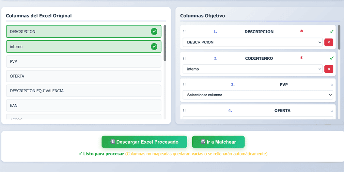Click the drag handle for CODINTENRO target column
344x172 pixels.
184,58
